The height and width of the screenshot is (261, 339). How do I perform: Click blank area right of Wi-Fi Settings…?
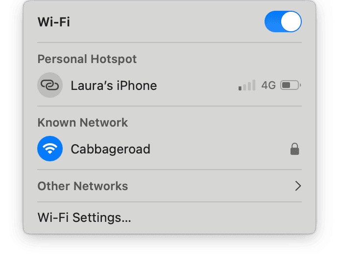point(216,217)
